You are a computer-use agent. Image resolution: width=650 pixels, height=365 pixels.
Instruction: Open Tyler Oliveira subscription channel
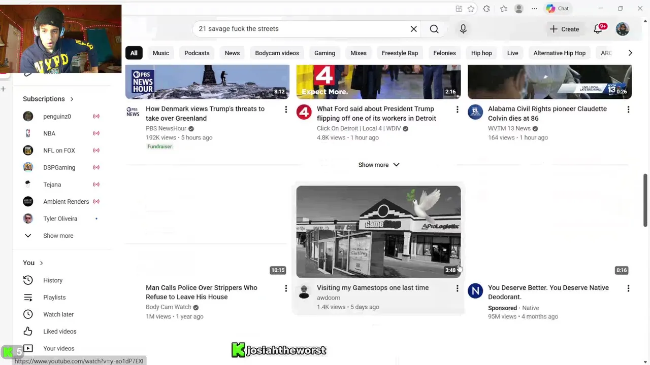[61, 218]
